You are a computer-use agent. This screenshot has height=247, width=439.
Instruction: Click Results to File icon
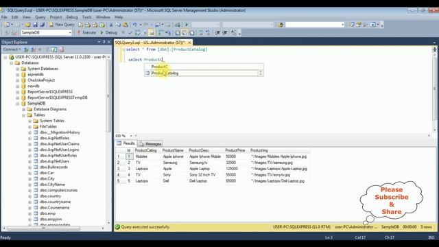coord(192,32)
